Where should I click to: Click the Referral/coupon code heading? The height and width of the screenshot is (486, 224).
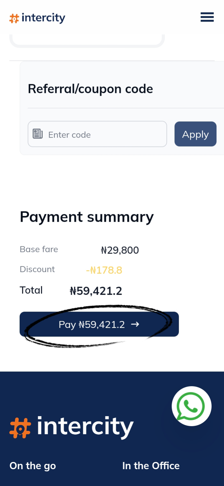(x=90, y=89)
